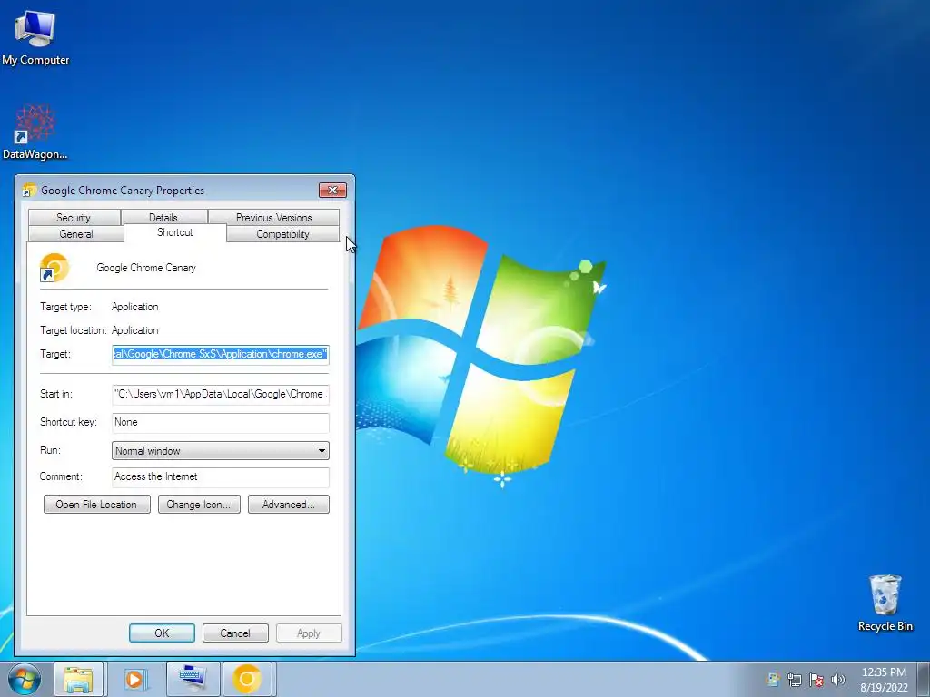This screenshot has width=930, height=697.
Task: Switch to the General tab
Action: [x=76, y=234]
